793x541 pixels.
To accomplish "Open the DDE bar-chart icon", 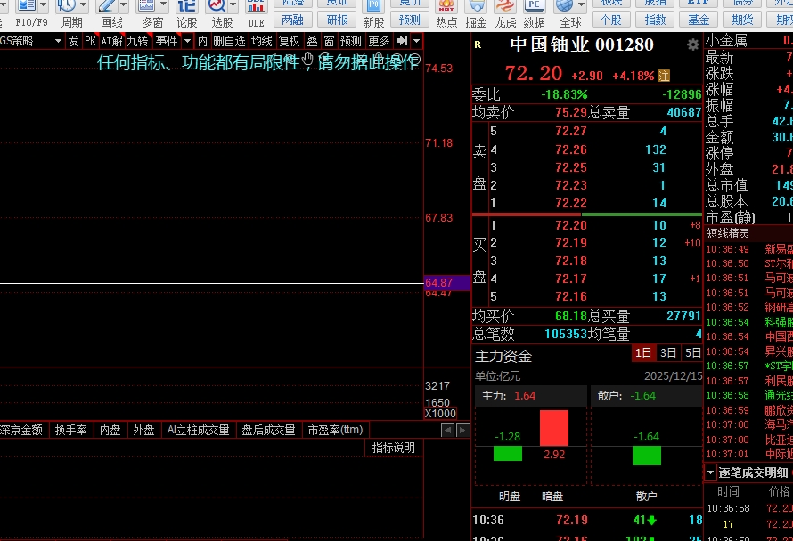I will coord(256,6).
